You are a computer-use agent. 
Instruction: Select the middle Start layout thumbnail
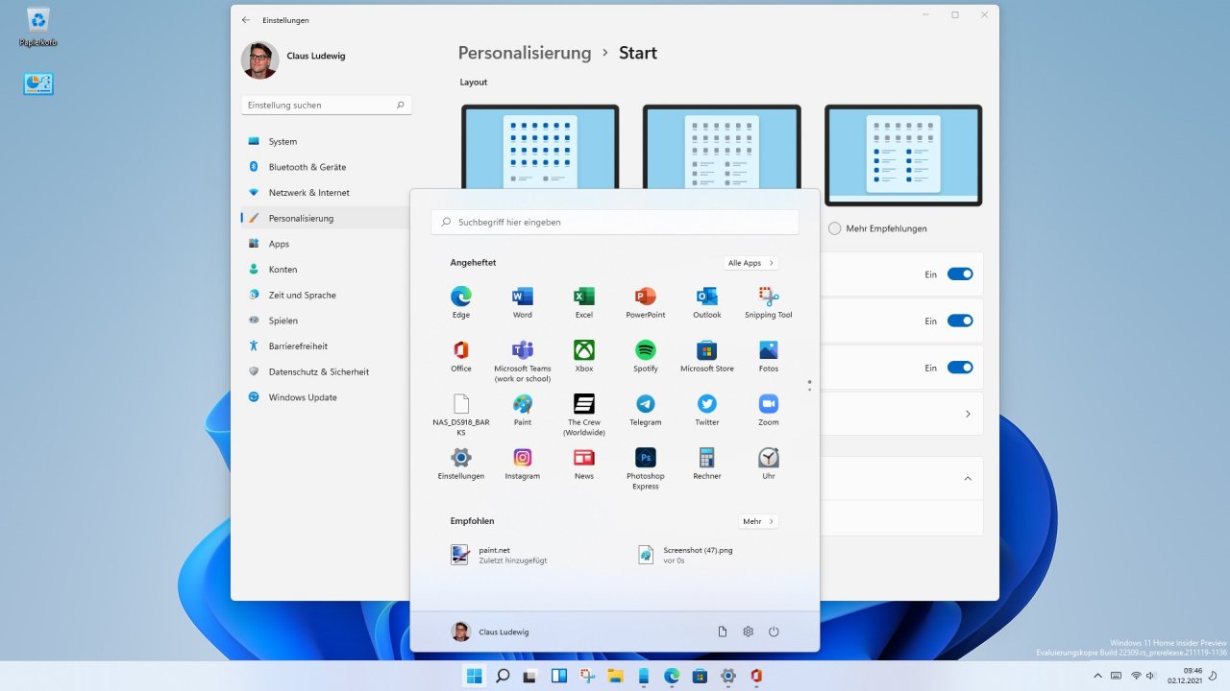pyautogui.click(x=722, y=149)
